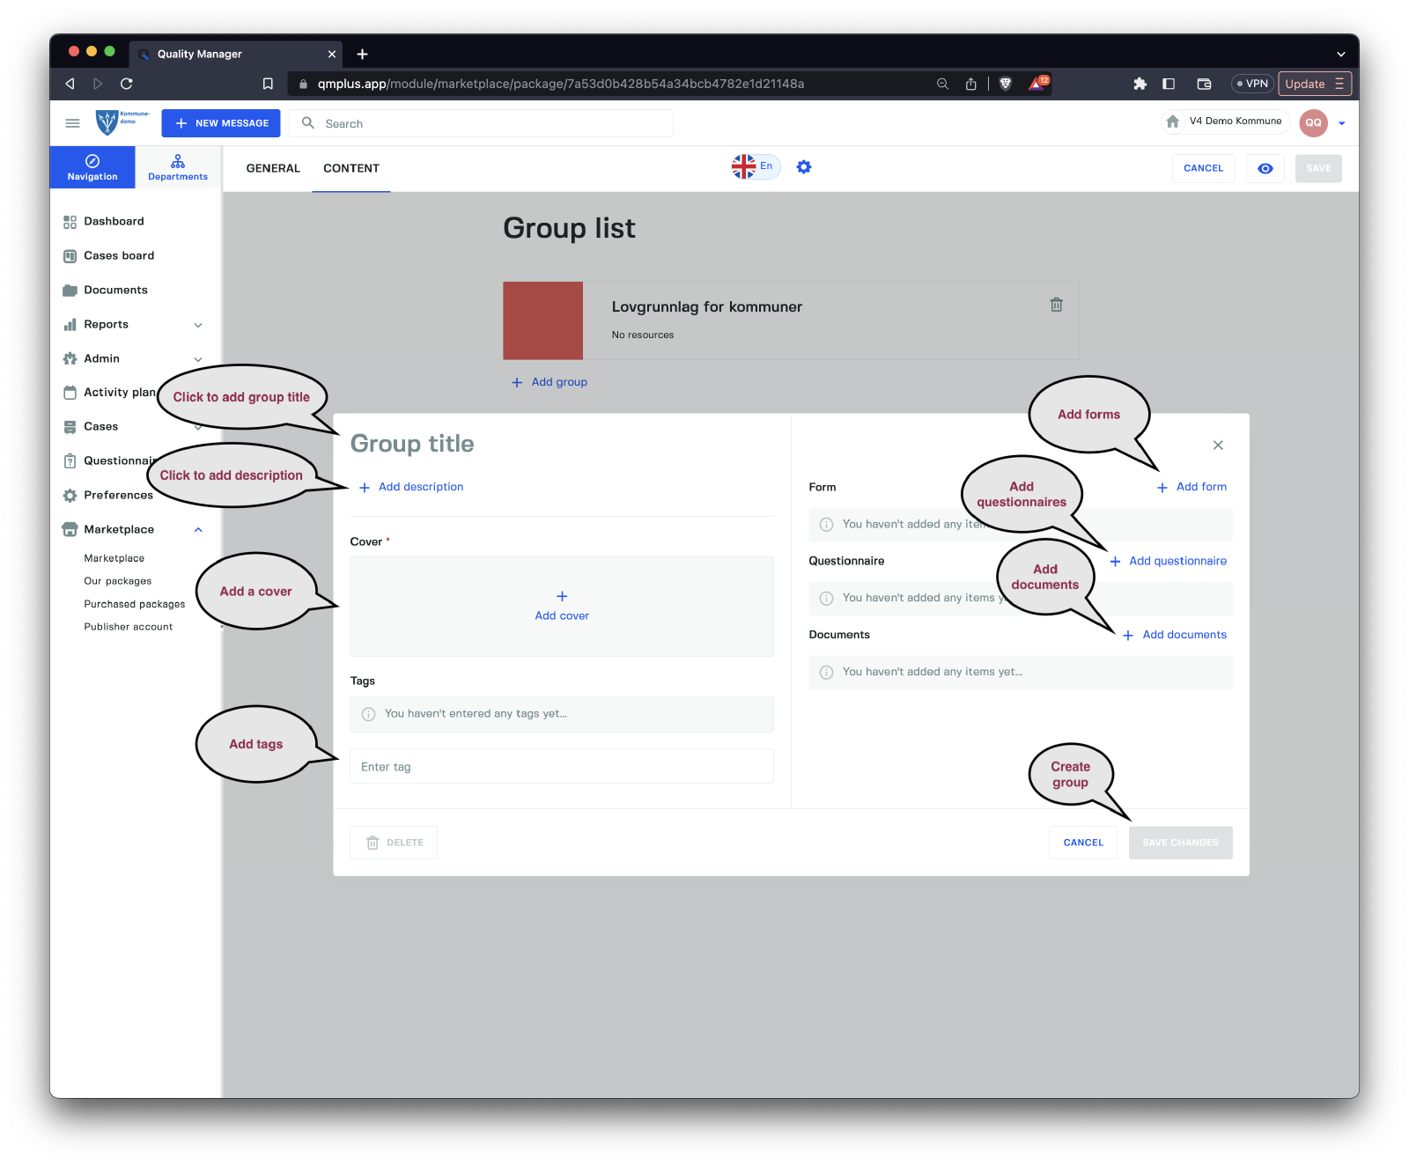Open Our packages in sidebar

click(x=118, y=581)
